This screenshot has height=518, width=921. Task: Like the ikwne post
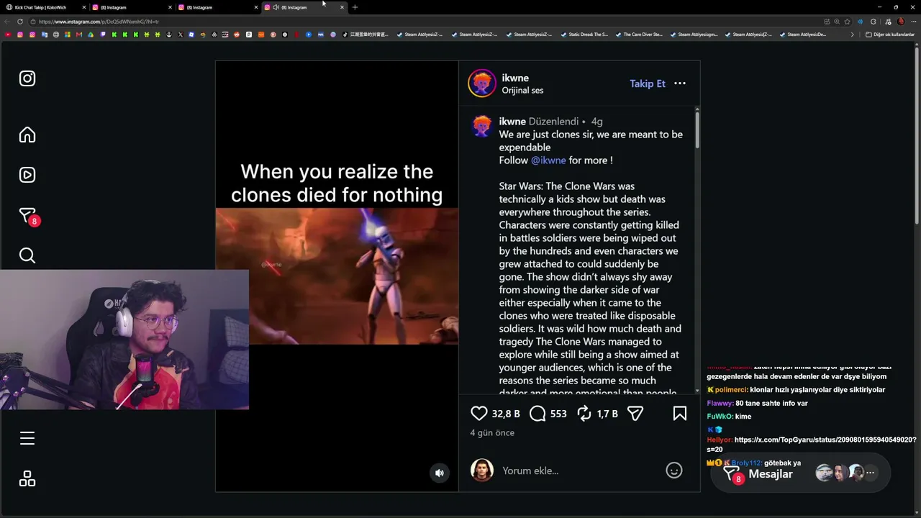[x=479, y=413]
